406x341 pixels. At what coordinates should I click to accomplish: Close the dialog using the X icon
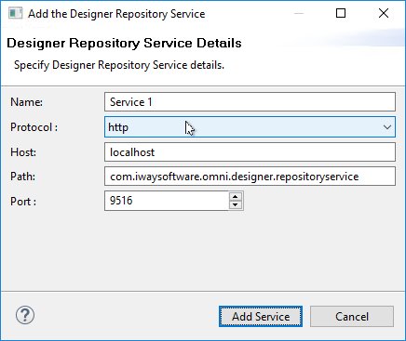pyautogui.click(x=384, y=13)
